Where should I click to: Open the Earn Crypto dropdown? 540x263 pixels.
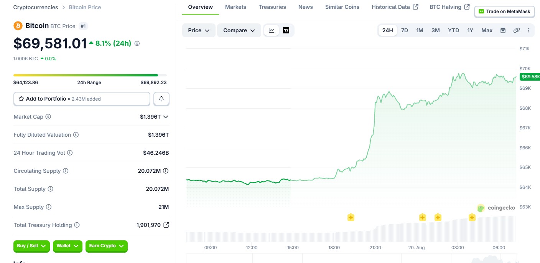coord(107,246)
